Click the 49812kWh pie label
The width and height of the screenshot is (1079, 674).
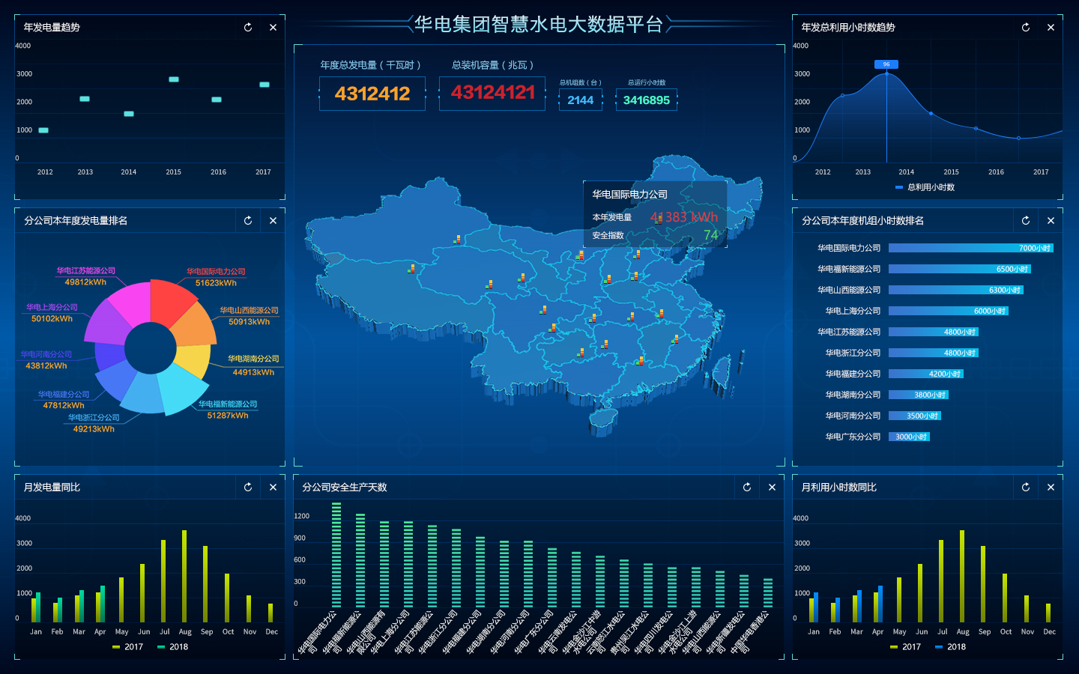pyautogui.click(x=85, y=282)
